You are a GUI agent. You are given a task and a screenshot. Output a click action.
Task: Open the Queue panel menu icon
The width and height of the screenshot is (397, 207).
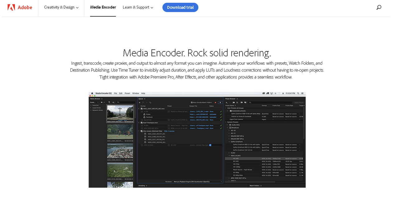[x=145, y=99]
